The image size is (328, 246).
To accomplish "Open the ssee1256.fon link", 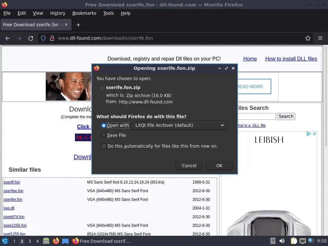I will click(x=15, y=225).
